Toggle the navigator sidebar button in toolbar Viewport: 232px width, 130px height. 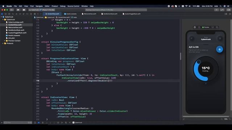point(12,10)
